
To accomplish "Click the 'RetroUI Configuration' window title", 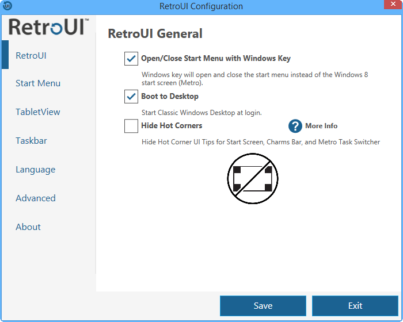I will pos(201,6).
